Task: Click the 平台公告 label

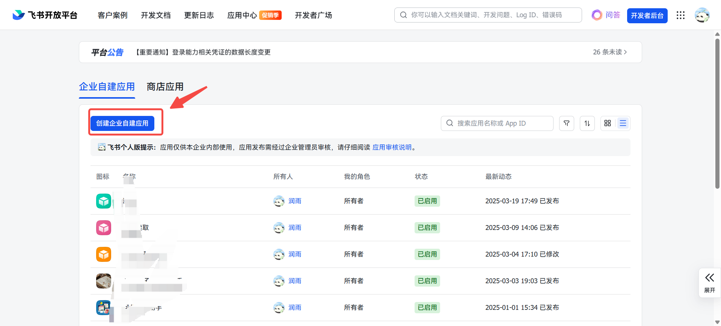Action: coord(107,52)
